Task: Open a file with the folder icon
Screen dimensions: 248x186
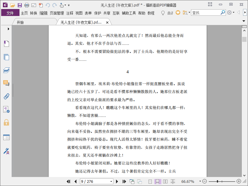Action: [x=13, y=5]
